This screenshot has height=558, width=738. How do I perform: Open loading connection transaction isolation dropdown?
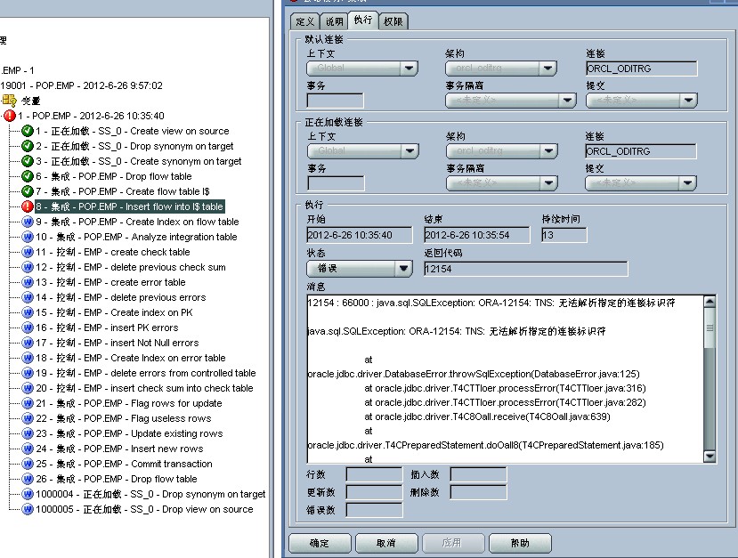pyautogui.click(x=502, y=183)
